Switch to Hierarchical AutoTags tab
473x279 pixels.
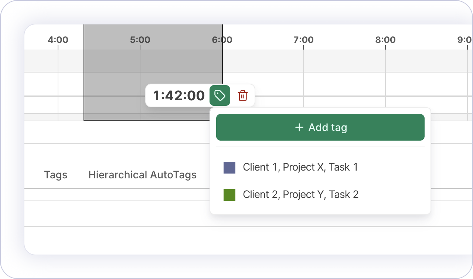[142, 175]
